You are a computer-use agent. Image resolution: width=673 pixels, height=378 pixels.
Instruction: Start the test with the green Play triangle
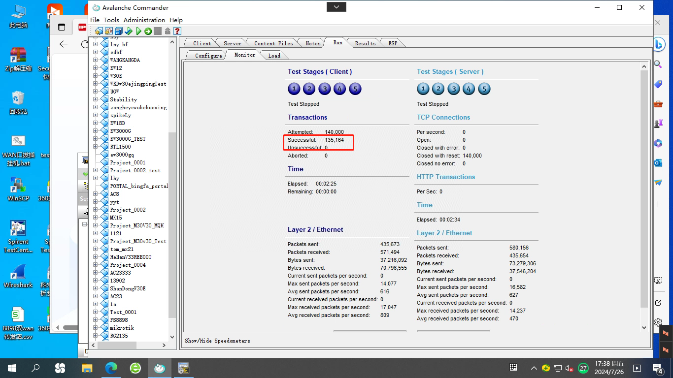click(x=138, y=31)
